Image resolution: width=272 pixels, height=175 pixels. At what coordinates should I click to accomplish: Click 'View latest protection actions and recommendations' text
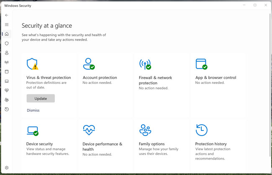(213, 154)
